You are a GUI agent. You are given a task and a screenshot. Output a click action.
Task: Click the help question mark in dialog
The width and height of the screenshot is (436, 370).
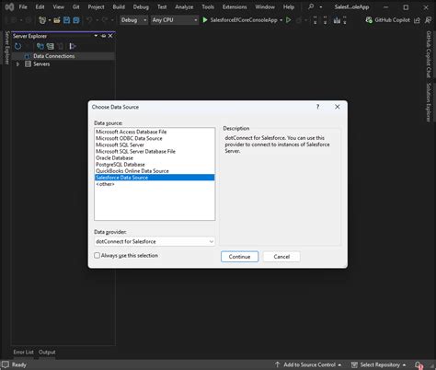[317, 107]
